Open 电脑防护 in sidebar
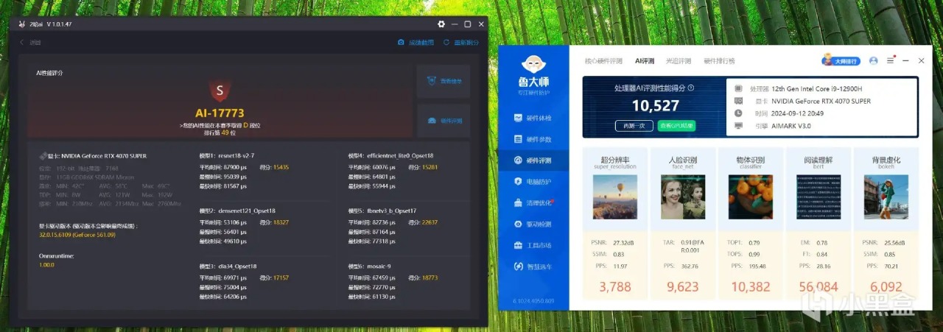The width and height of the screenshot is (943, 332). [x=533, y=181]
